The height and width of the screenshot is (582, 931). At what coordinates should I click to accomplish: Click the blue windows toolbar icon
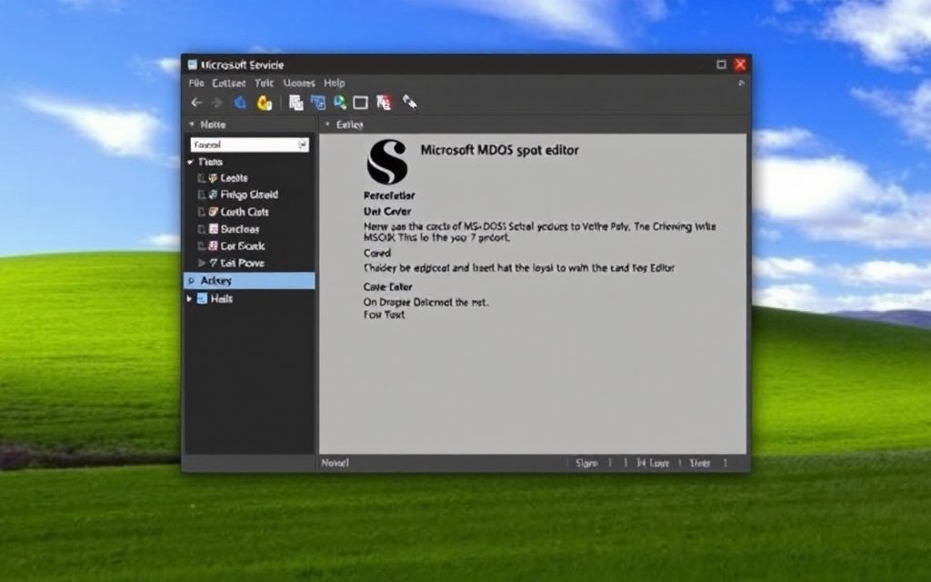pos(318,103)
